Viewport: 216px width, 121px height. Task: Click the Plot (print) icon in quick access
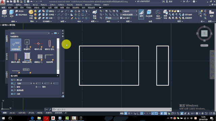click(28, 1)
